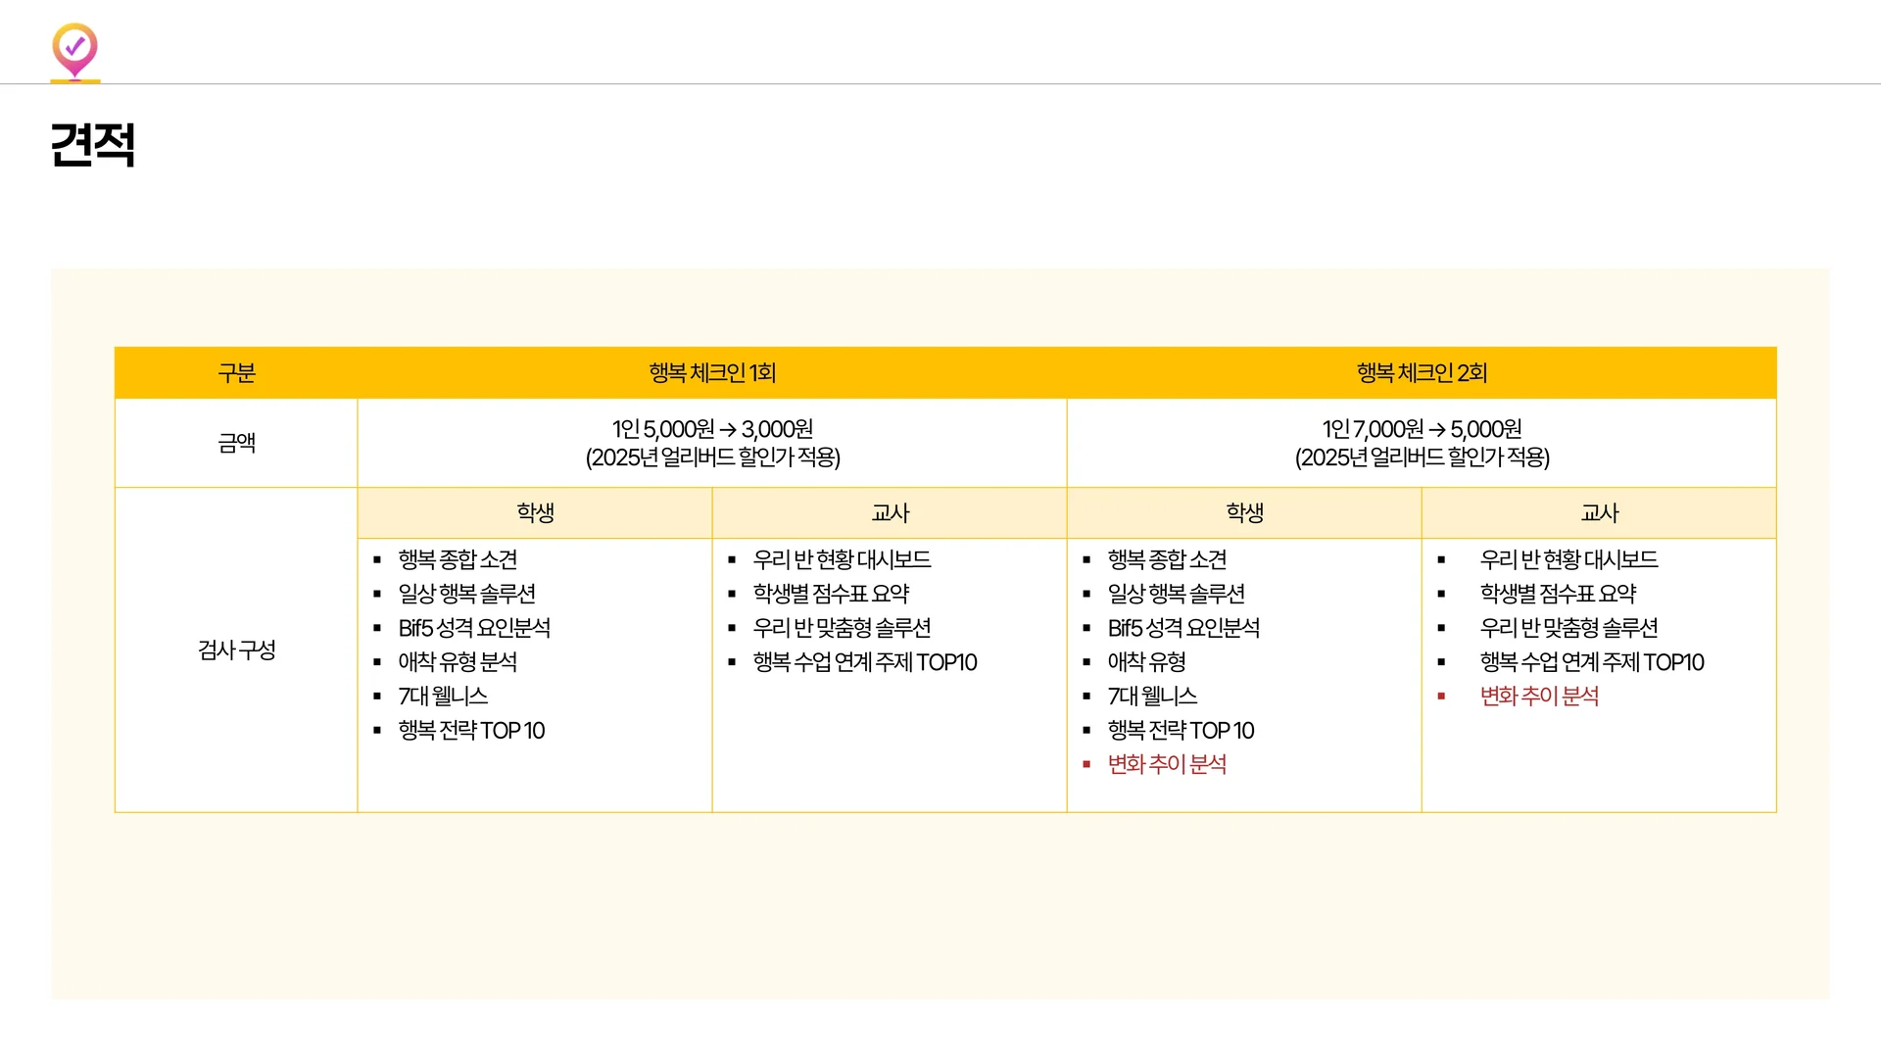Click the arrow in the 7,000원 price line
Viewport: 1881px width, 1058px height.
pos(1437,430)
